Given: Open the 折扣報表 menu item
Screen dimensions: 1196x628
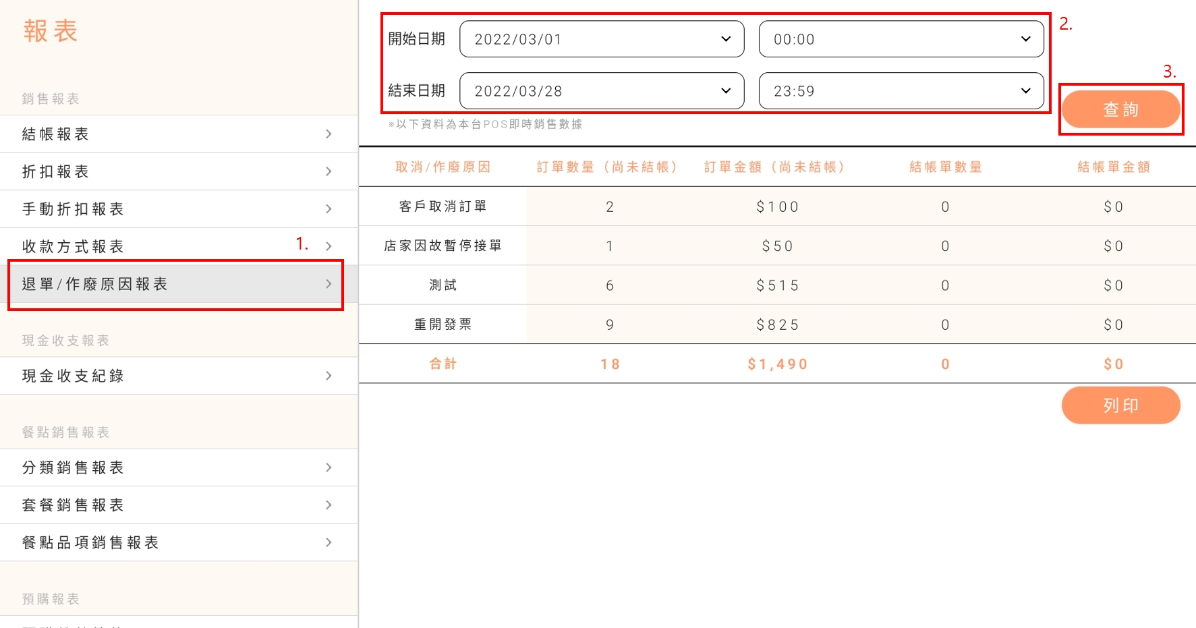Looking at the screenshot, I should (55, 171).
